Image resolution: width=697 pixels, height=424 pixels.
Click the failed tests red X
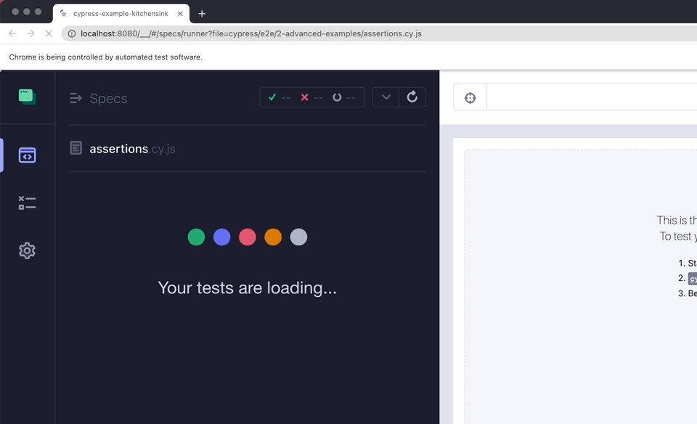(x=304, y=97)
